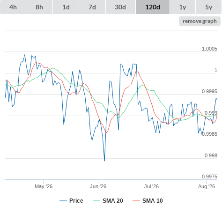Click the Aug '26 axis label
Screen dimensions: 222x213
[207, 186]
